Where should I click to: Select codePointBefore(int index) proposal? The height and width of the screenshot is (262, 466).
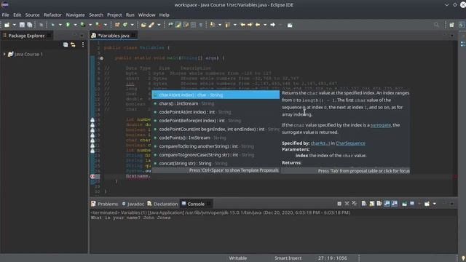pyautogui.click(x=216, y=121)
